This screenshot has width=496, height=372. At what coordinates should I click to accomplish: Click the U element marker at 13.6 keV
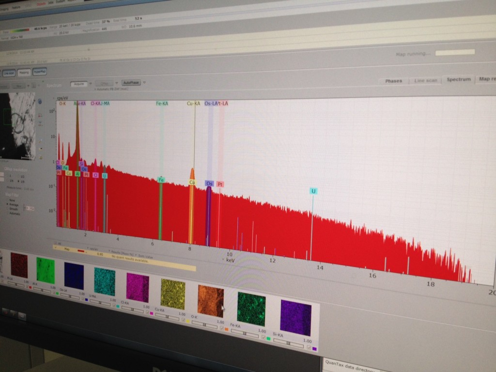(x=313, y=191)
